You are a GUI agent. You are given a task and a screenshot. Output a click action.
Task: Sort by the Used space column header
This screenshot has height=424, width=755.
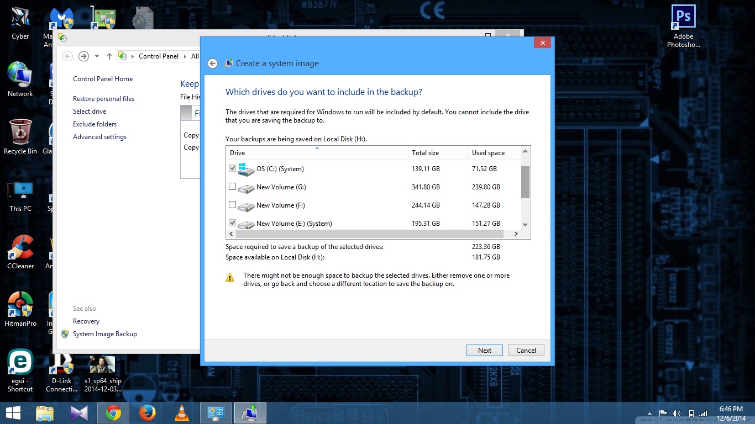(x=494, y=153)
